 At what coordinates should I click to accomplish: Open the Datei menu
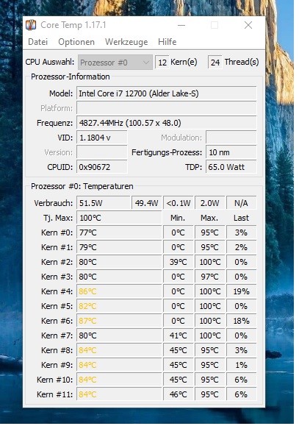38,42
